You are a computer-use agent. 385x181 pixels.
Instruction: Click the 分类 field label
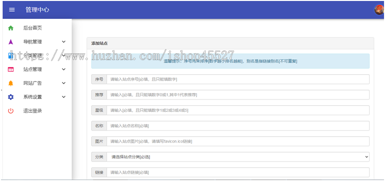tap(99, 157)
